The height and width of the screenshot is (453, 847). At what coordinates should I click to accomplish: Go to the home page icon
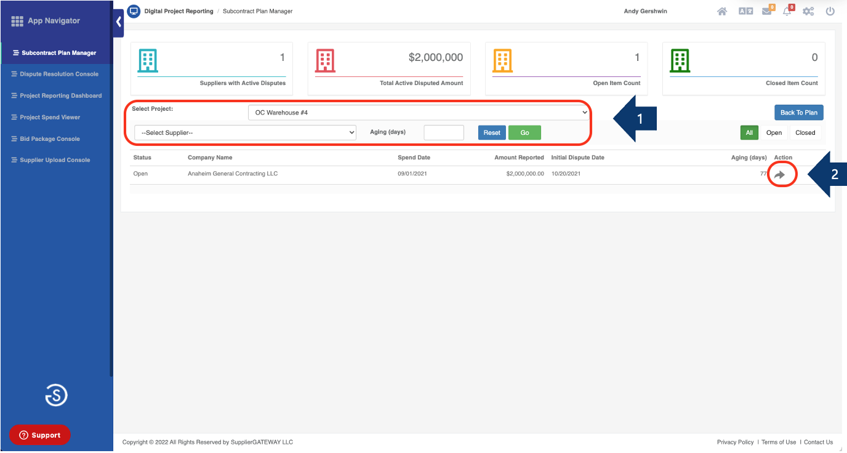point(722,11)
